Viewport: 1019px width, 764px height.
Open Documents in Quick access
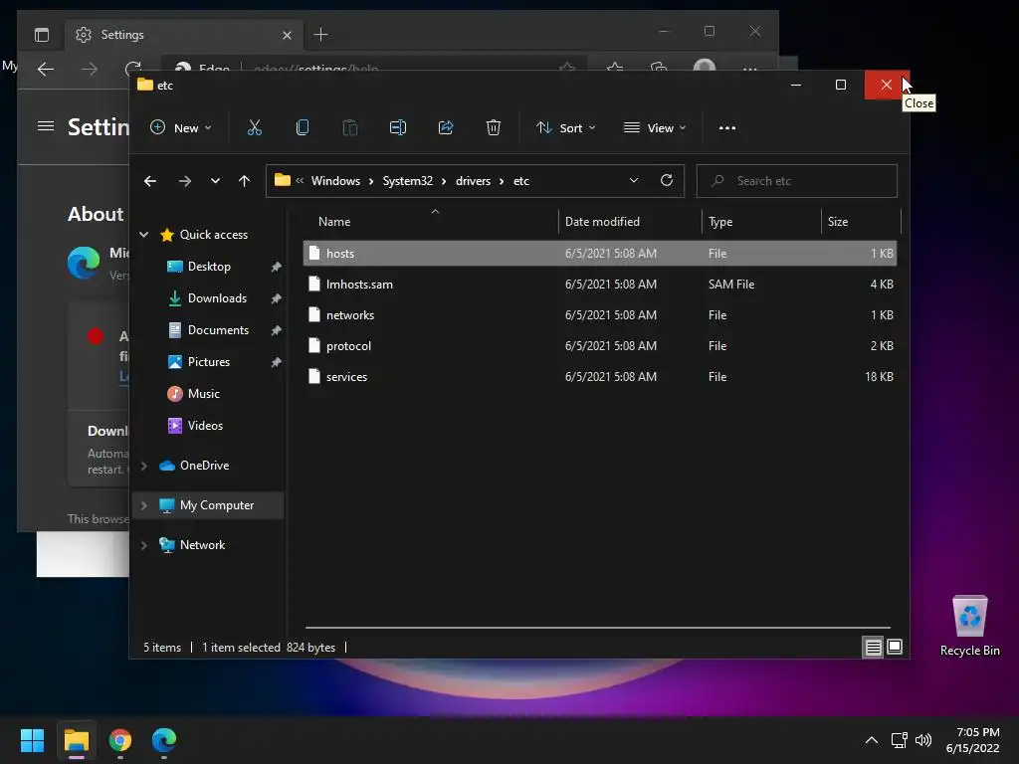click(218, 330)
